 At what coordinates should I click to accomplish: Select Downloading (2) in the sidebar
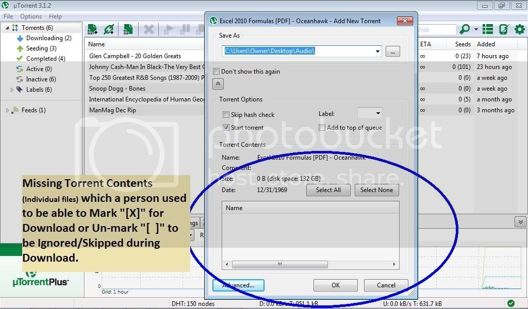[49, 38]
